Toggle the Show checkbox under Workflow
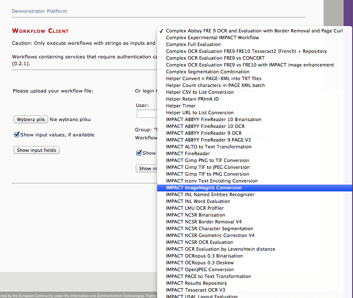 [139, 153]
